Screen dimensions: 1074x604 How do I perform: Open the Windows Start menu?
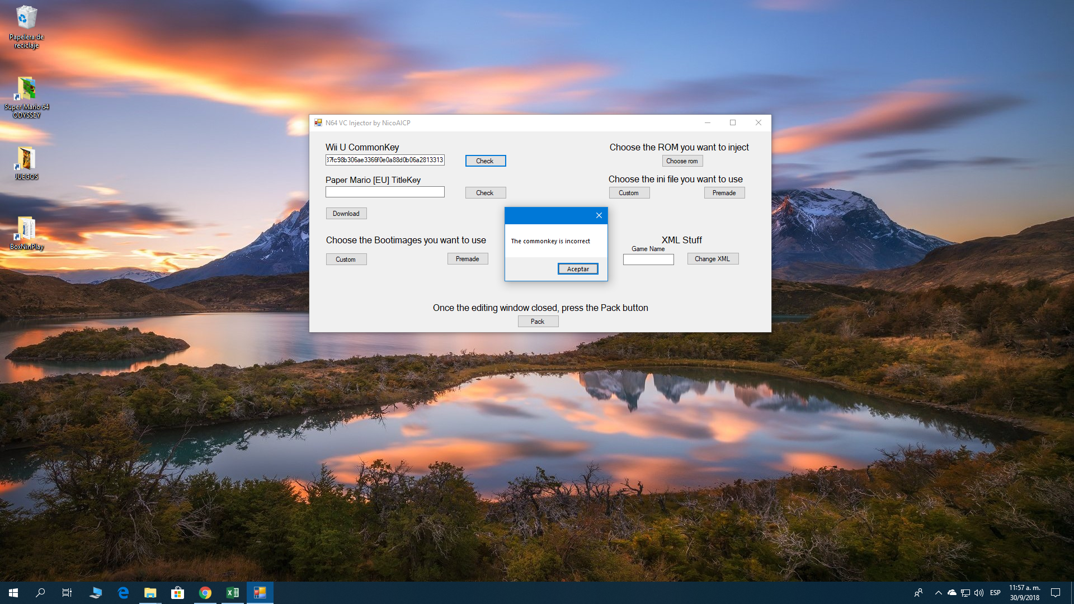(x=13, y=593)
